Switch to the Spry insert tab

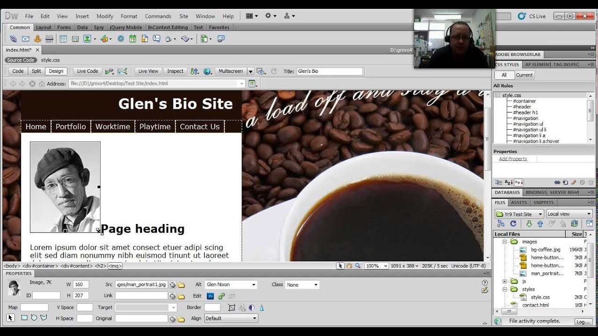pyautogui.click(x=99, y=28)
